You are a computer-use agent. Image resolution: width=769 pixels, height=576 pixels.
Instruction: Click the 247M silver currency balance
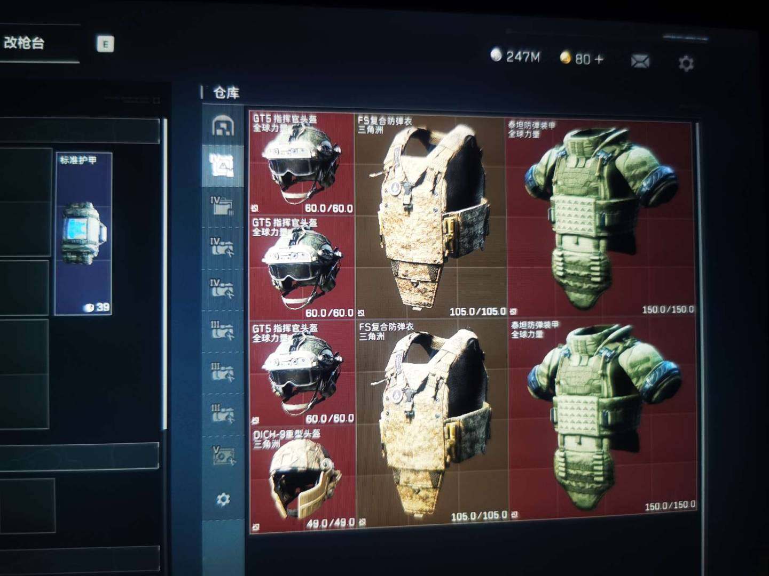point(516,57)
